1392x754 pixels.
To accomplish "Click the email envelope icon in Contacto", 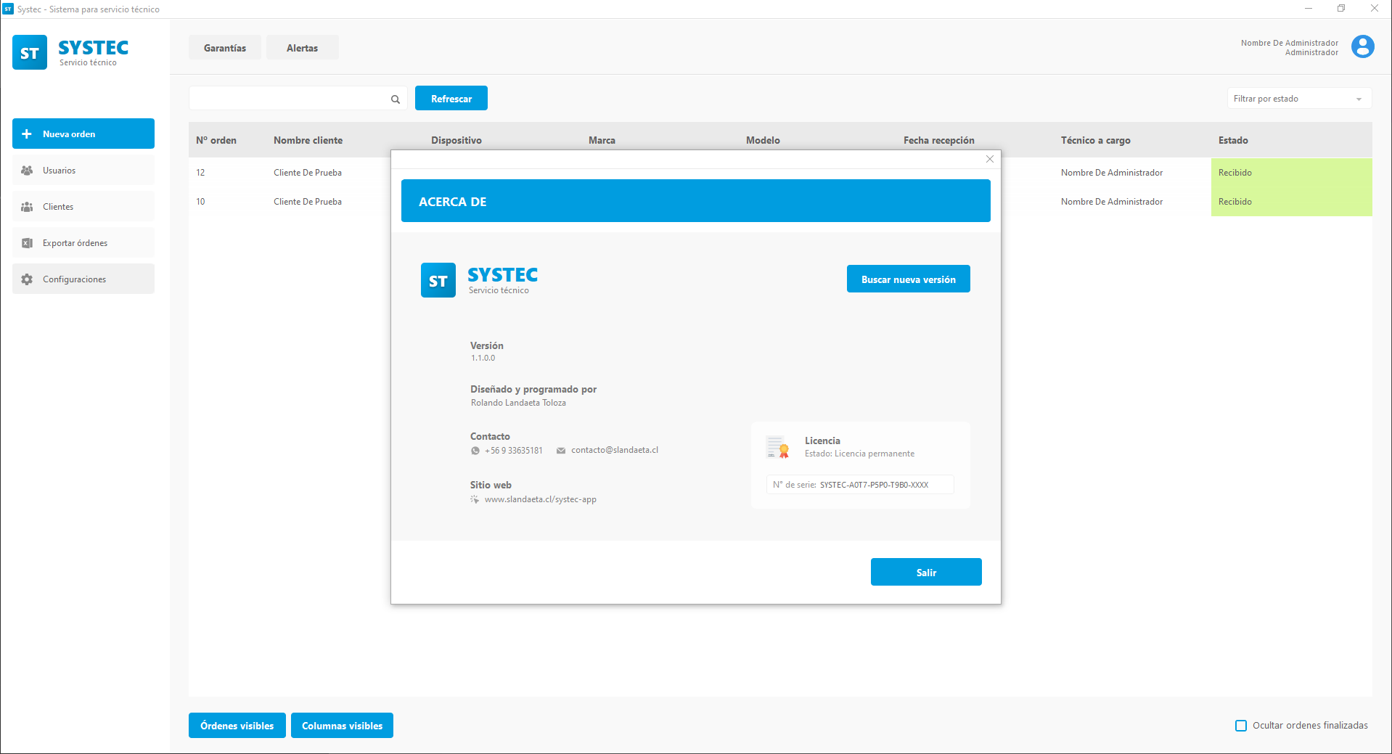I will point(561,451).
